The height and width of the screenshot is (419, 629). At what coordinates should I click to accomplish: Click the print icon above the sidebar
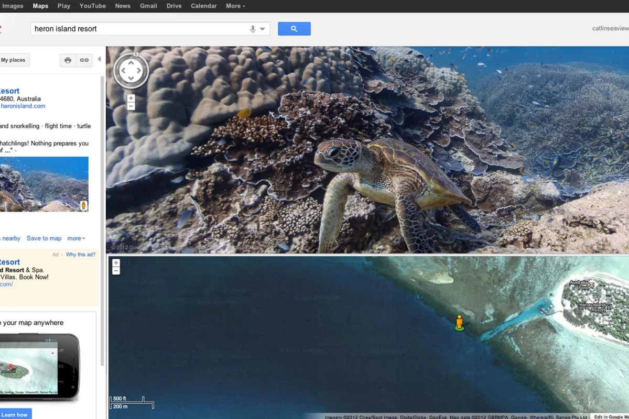[x=67, y=60]
